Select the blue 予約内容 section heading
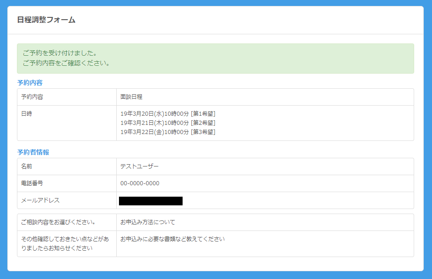The image size is (432, 279). pos(30,83)
